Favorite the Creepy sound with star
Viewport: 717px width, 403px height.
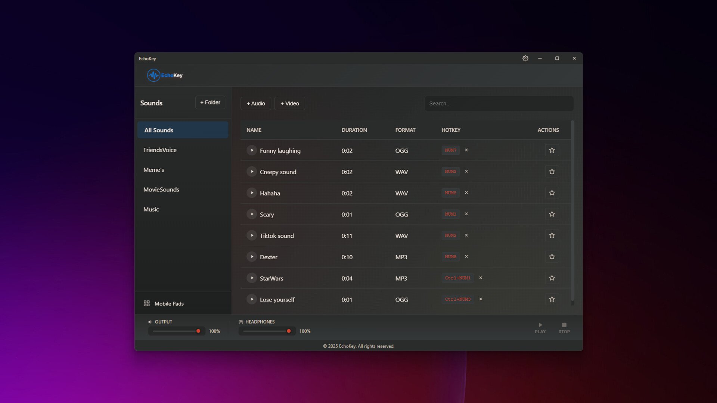pyautogui.click(x=552, y=172)
